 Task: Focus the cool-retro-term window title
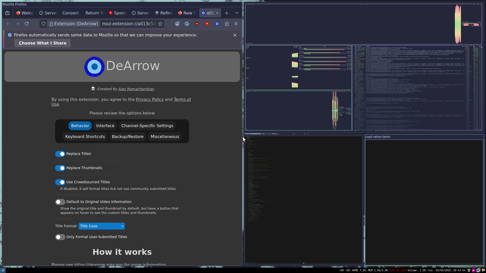pos(378,137)
